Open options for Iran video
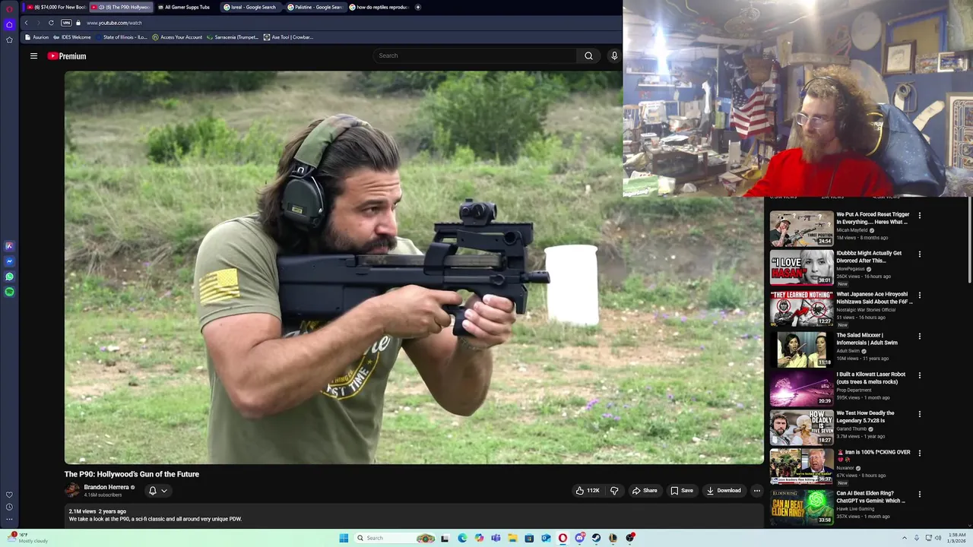973x547 pixels. tap(920, 453)
